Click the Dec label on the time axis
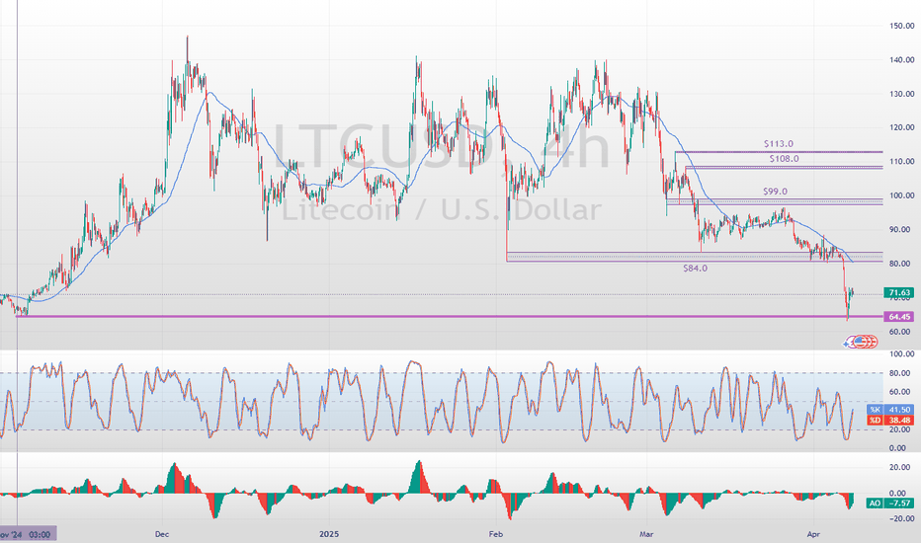Screen dimensions: 921x543 tap(161, 534)
